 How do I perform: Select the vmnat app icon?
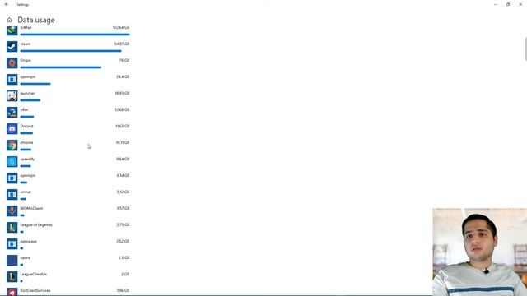click(12, 194)
